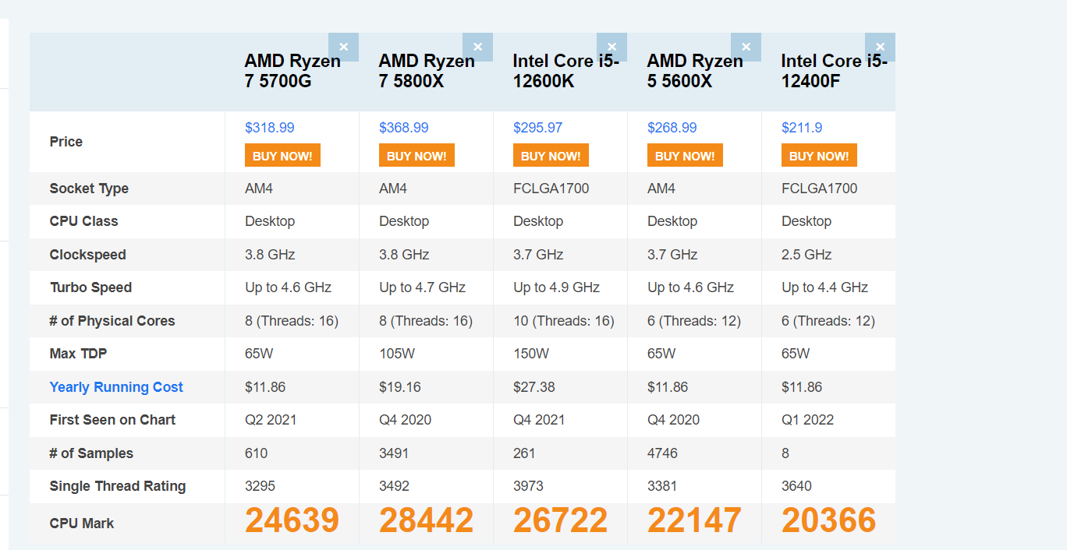1067x550 pixels.
Task: Select CPU Mark score 22147
Action: pyautogui.click(x=695, y=520)
